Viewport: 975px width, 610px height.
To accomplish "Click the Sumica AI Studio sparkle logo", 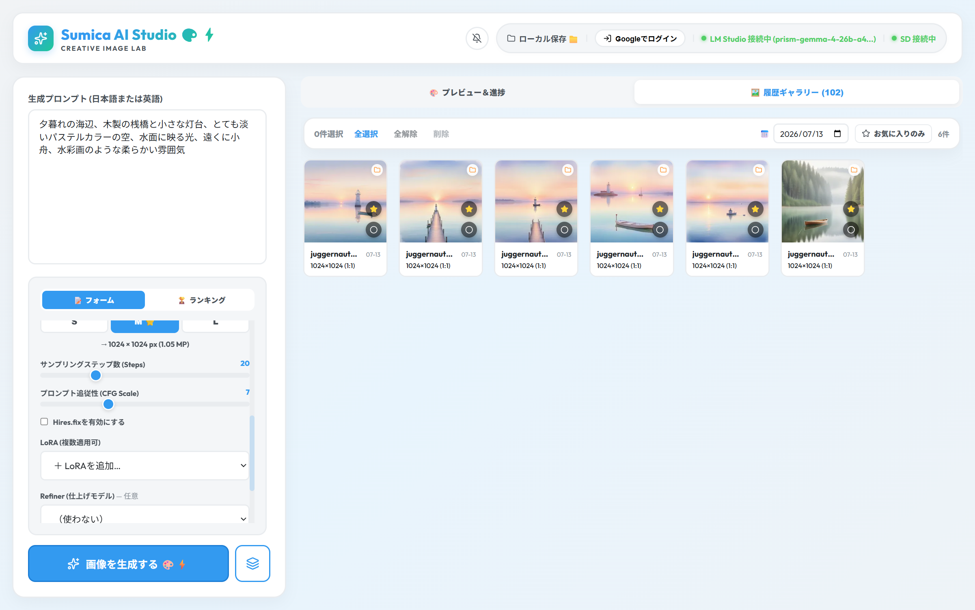I will click(x=41, y=39).
